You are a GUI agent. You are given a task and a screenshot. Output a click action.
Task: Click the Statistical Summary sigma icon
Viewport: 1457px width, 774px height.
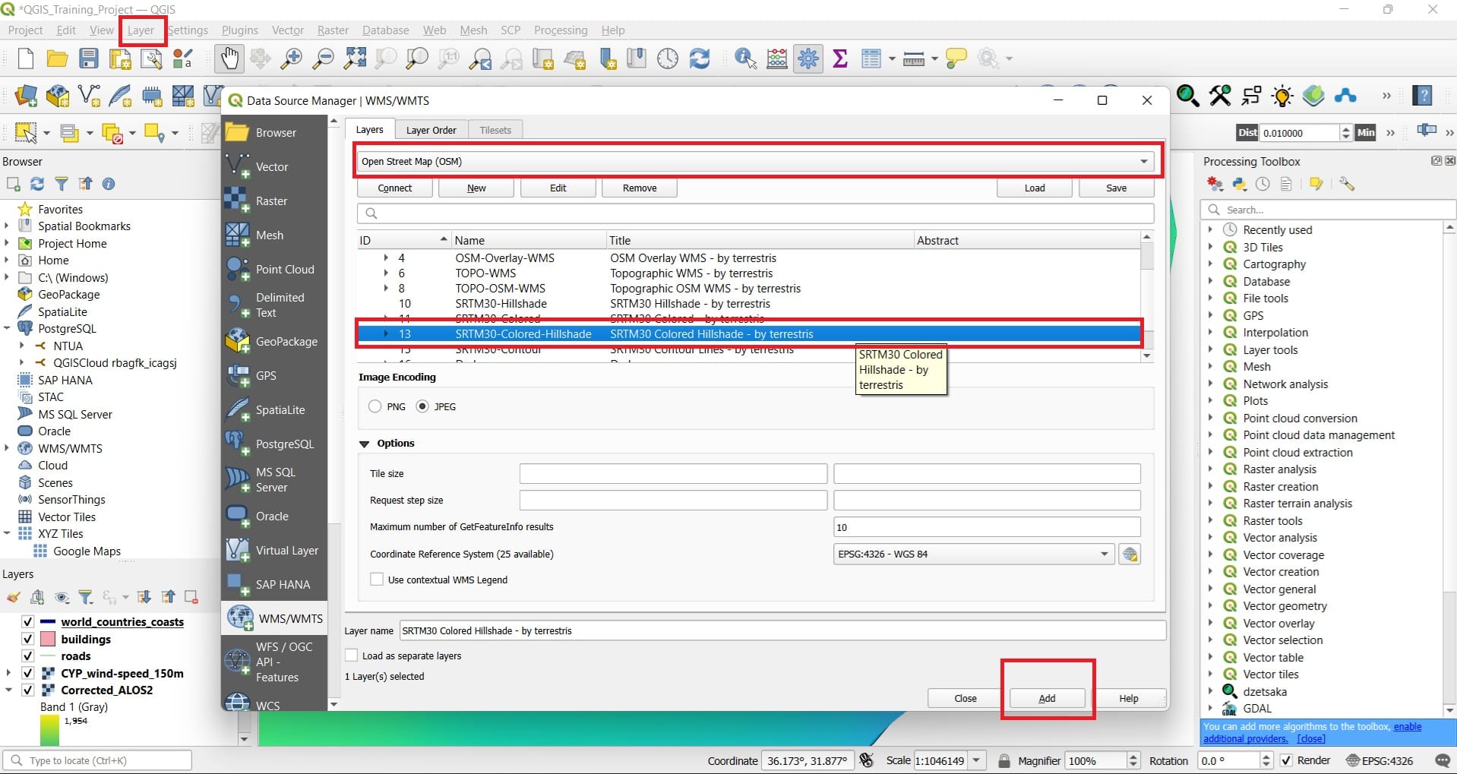[x=840, y=58]
